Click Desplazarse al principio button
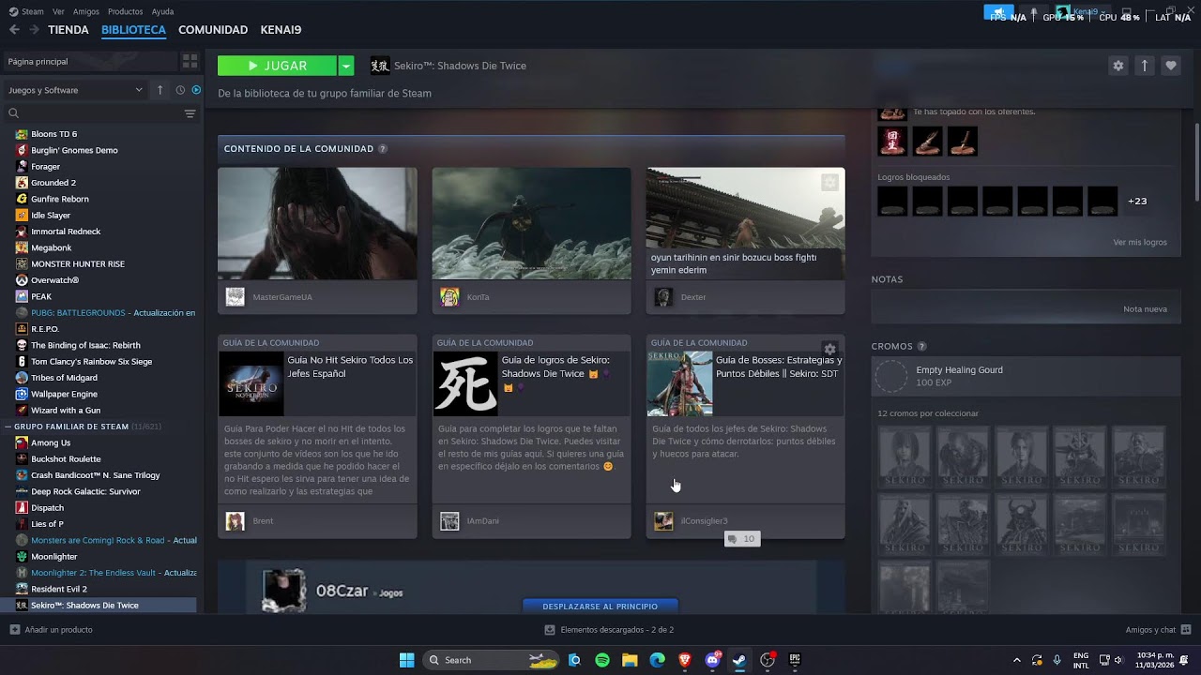This screenshot has width=1201, height=675. pos(600,606)
